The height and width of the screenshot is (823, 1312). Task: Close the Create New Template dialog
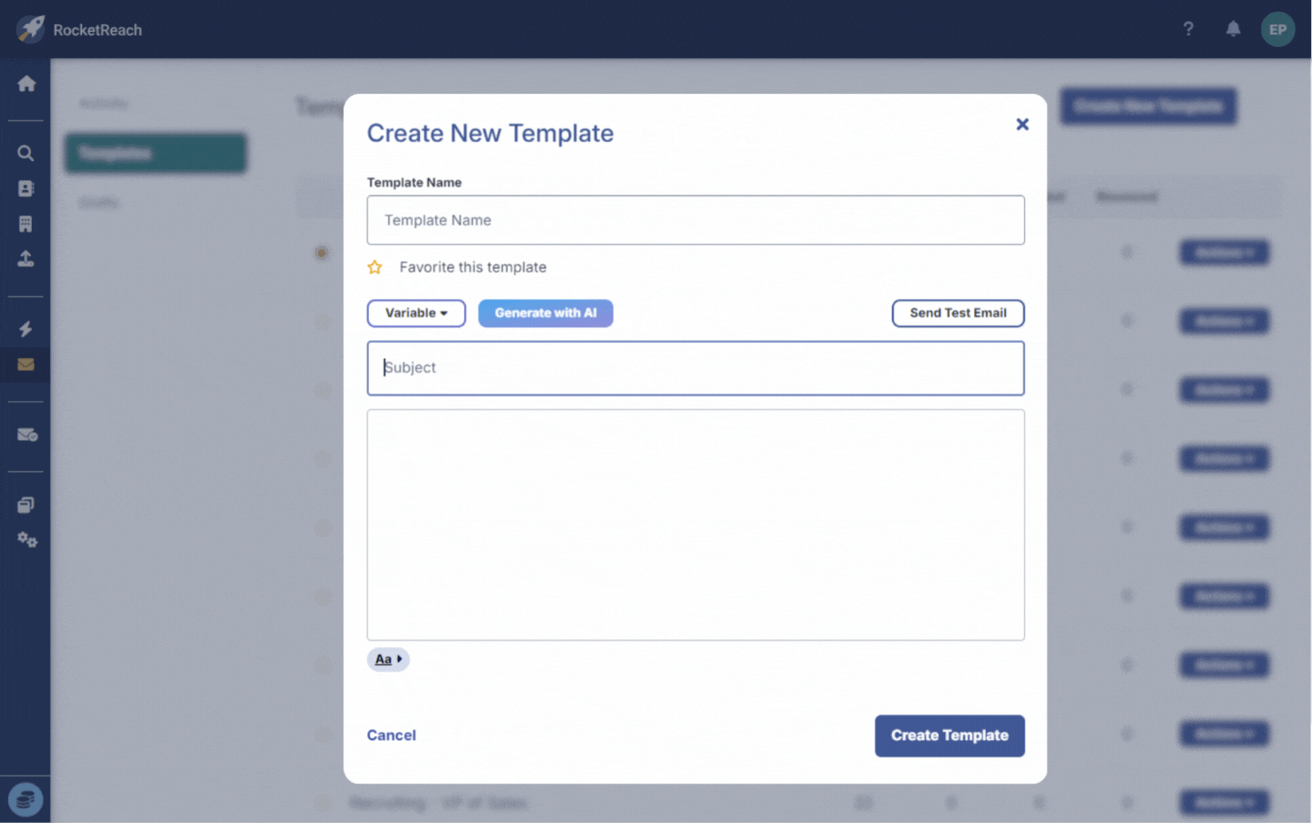1022,125
